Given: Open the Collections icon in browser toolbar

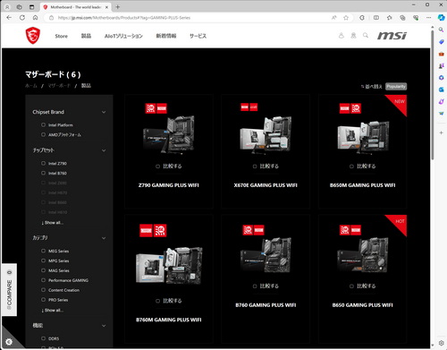Looking at the screenshot, I should click(402, 18).
